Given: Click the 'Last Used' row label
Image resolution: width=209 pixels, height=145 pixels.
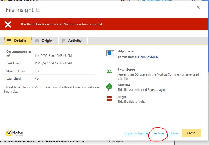Looking at the screenshot, I should coord(13,63).
